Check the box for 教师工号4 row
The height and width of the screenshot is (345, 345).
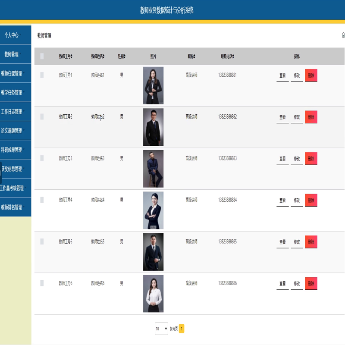pos(42,200)
